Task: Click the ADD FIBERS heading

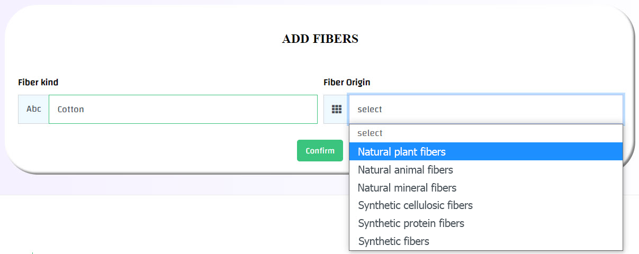Action: pos(320,39)
